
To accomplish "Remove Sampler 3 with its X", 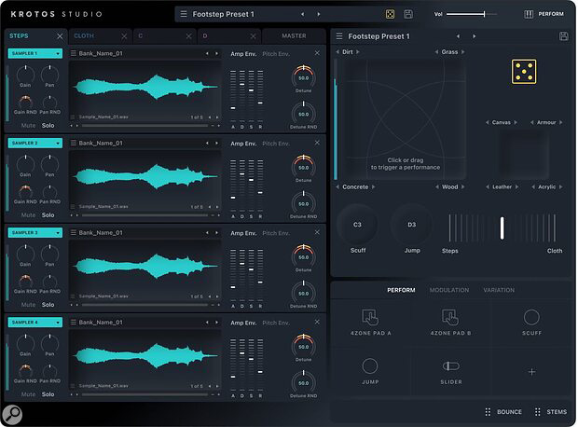I will (317, 232).
